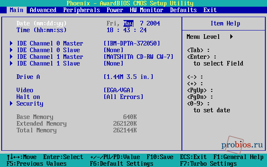Open the [MATSHITA CD-RW CW-7] entry
Viewport: 267px width, 167px height.
pos(139,57)
